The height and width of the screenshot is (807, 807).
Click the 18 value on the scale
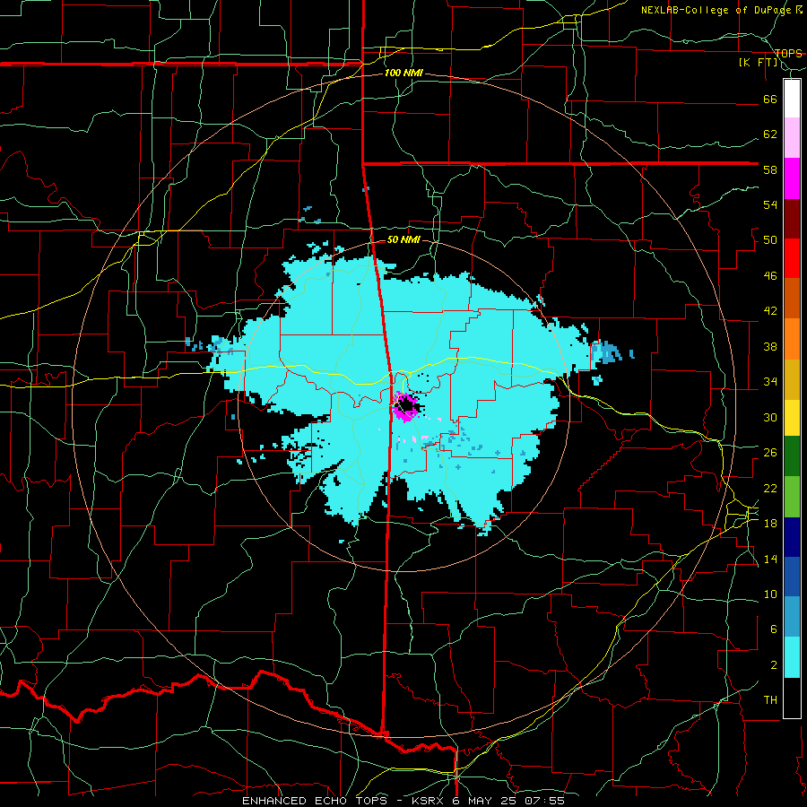[770, 524]
